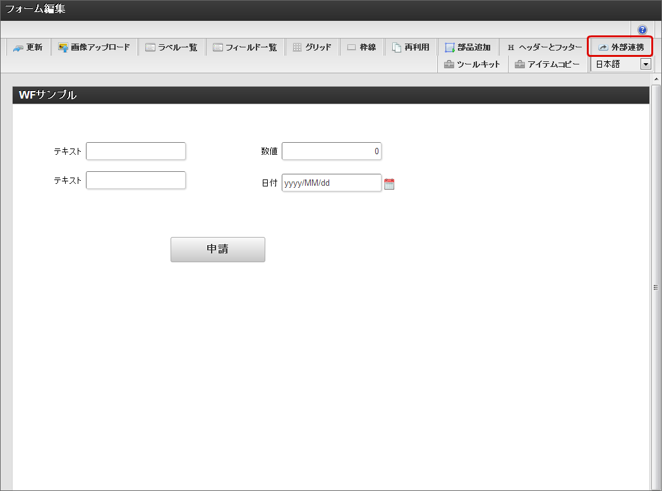Click the 日付 field label
This screenshot has width=662, height=491.
pos(269,183)
